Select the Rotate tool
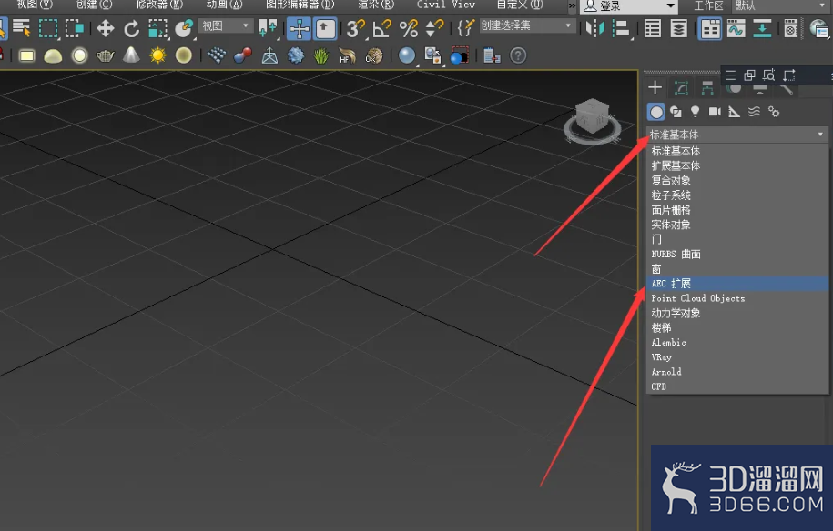Image resolution: width=833 pixels, height=531 pixels. pos(131,28)
